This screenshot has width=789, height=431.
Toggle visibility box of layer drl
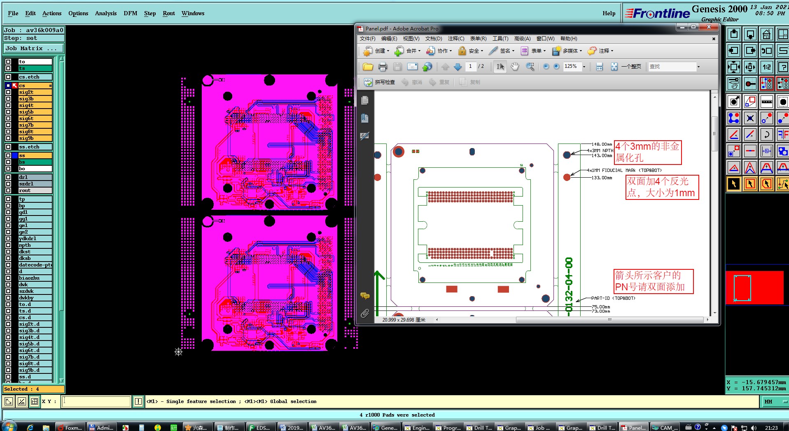click(x=8, y=177)
